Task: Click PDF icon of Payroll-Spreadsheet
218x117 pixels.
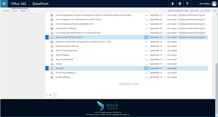Action: tap(52, 59)
